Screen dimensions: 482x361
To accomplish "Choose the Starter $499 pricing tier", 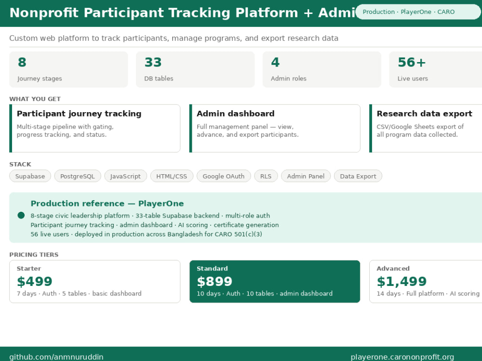I will (x=94, y=282).
